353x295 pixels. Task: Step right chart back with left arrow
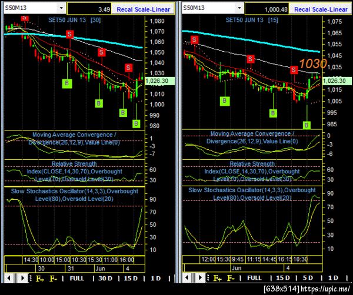[x=187, y=277]
